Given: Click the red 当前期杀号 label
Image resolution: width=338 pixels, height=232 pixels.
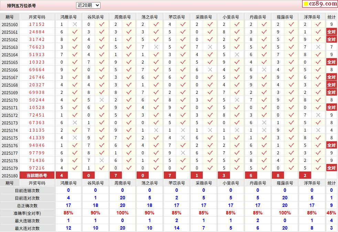Looking at the screenshot, I should (x=37, y=175).
